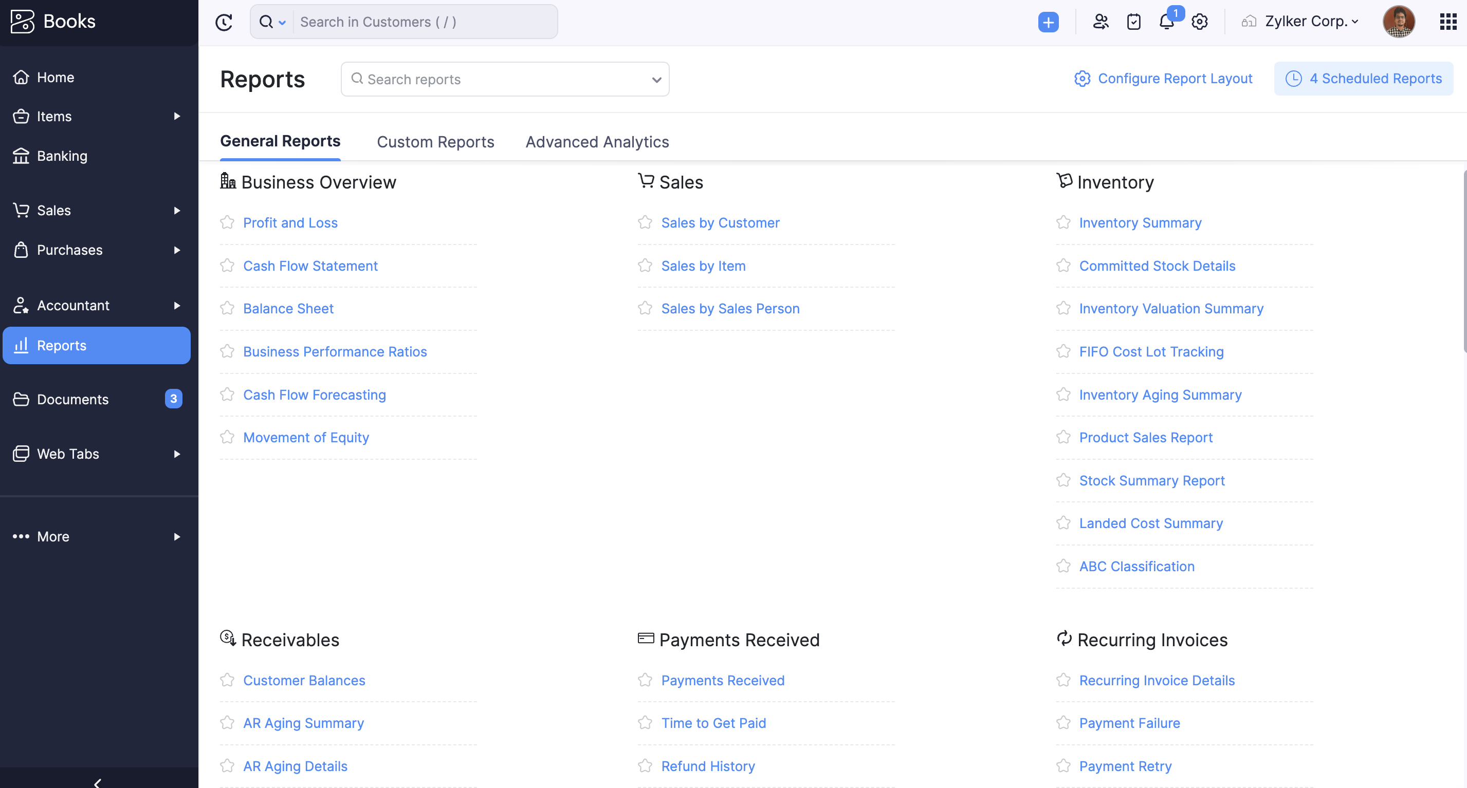Favorite the Customer Balances star

227,681
